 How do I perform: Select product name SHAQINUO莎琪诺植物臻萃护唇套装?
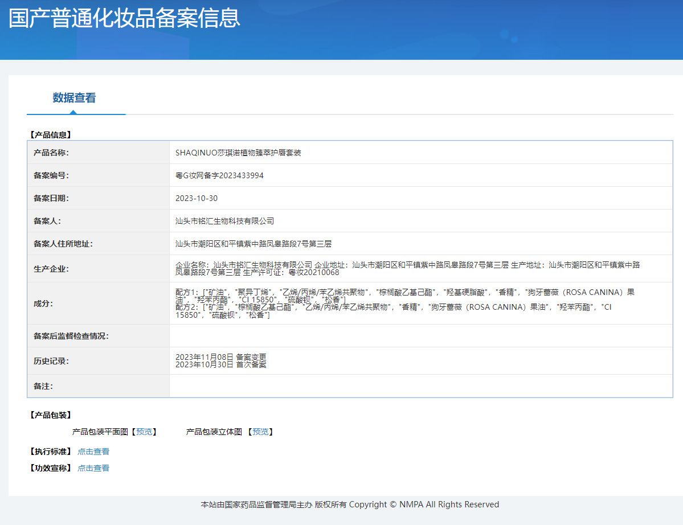click(x=238, y=153)
